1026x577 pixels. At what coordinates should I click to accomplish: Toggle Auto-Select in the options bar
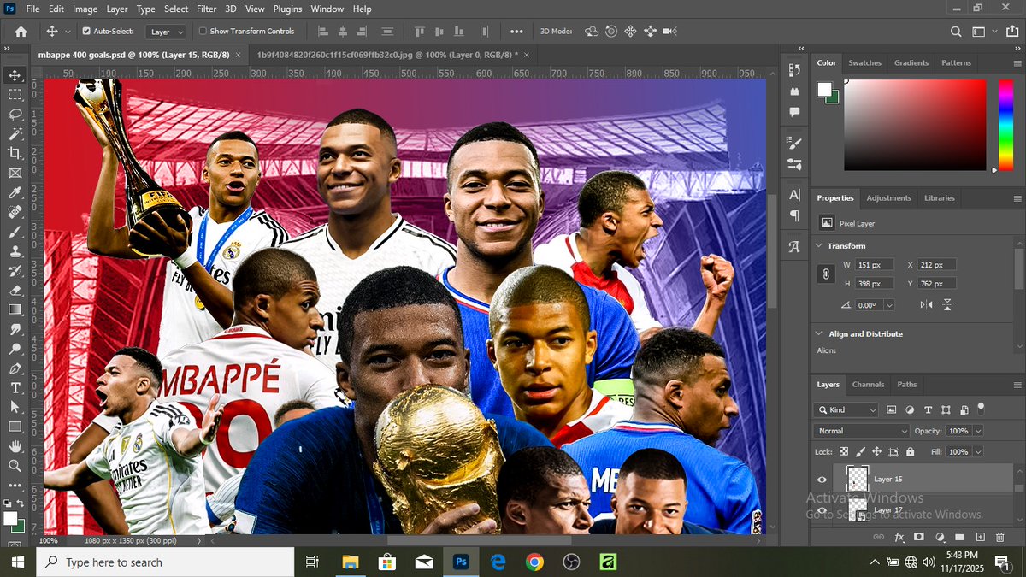[88, 31]
